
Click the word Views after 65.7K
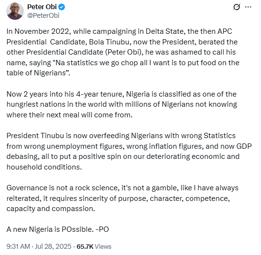pos(103,246)
